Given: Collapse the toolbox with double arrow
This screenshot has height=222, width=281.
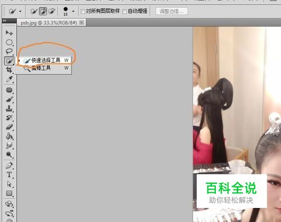Looking at the screenshot, I should 4,21.
